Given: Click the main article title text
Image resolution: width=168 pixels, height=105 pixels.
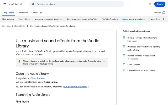Looking at the screenshot, I should (x=57, y=43).
